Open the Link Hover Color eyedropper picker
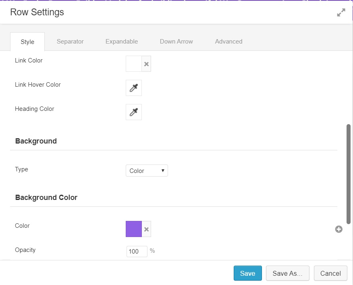 [134, 88]
